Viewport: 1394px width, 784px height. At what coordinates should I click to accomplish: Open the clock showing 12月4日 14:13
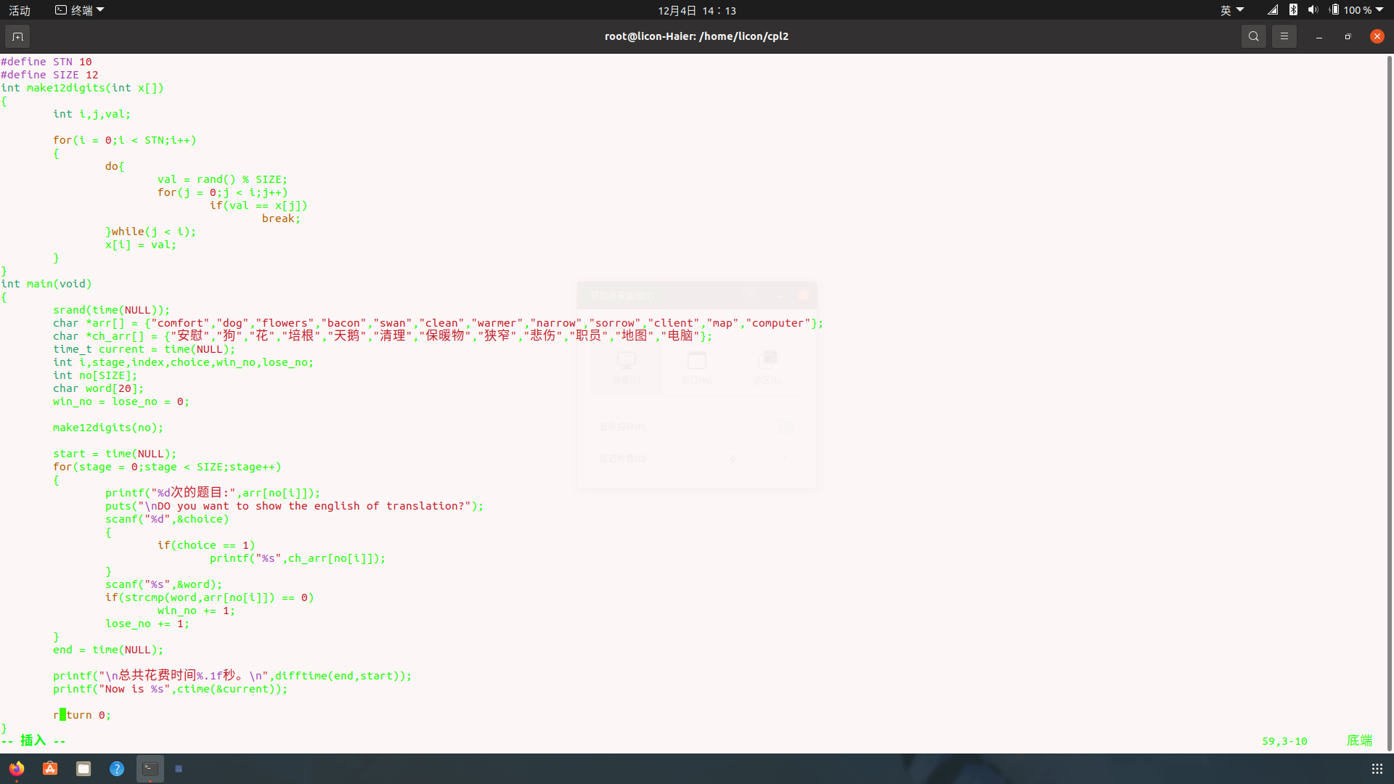click(697, 10)
